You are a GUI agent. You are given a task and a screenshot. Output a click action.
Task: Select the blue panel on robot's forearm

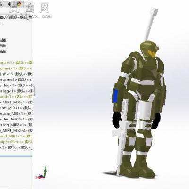pos(115,95)
